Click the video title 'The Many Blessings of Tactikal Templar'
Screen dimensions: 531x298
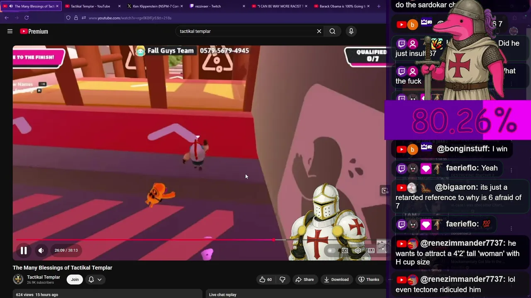(63, 268)
